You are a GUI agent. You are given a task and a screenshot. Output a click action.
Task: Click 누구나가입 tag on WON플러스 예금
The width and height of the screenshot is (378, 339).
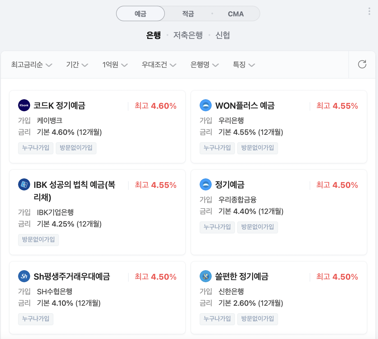pos(217,148)
